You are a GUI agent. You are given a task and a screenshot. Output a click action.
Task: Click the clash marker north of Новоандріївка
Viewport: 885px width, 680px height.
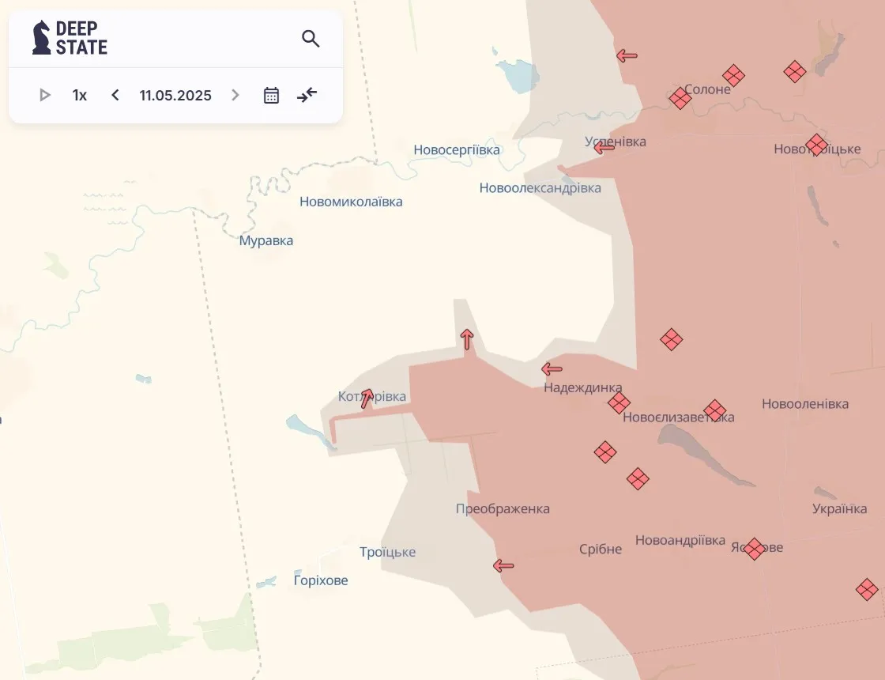tap(638, 479)
